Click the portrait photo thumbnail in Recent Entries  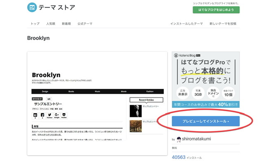click(136, 111)
